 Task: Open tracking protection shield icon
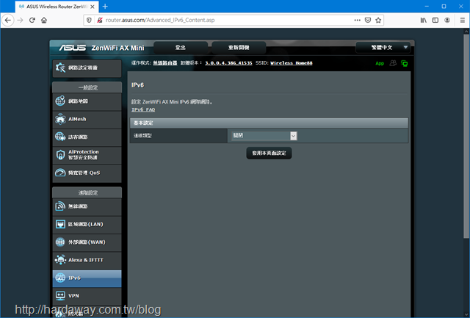tap(89, 20)
